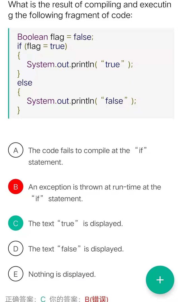Viewport: 181px width, 302px height.
Task: Select option A radio circle
Action: [16, 150]
